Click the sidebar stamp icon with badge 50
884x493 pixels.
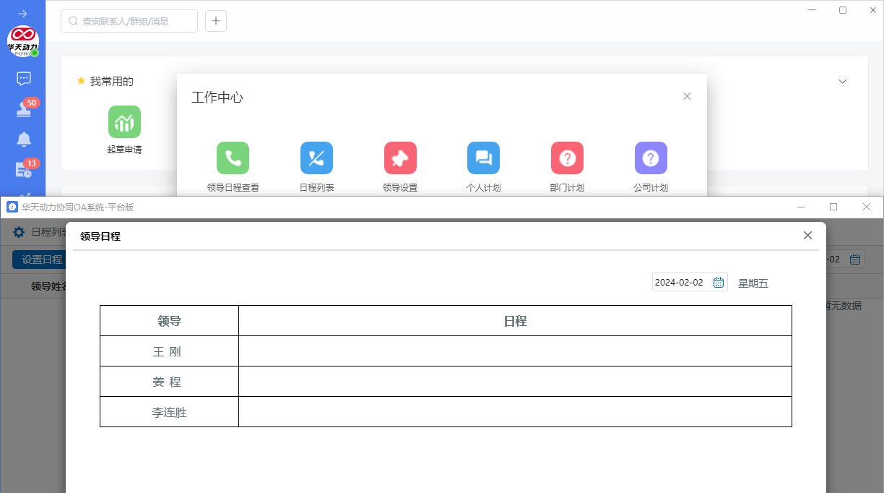point(24,109)
